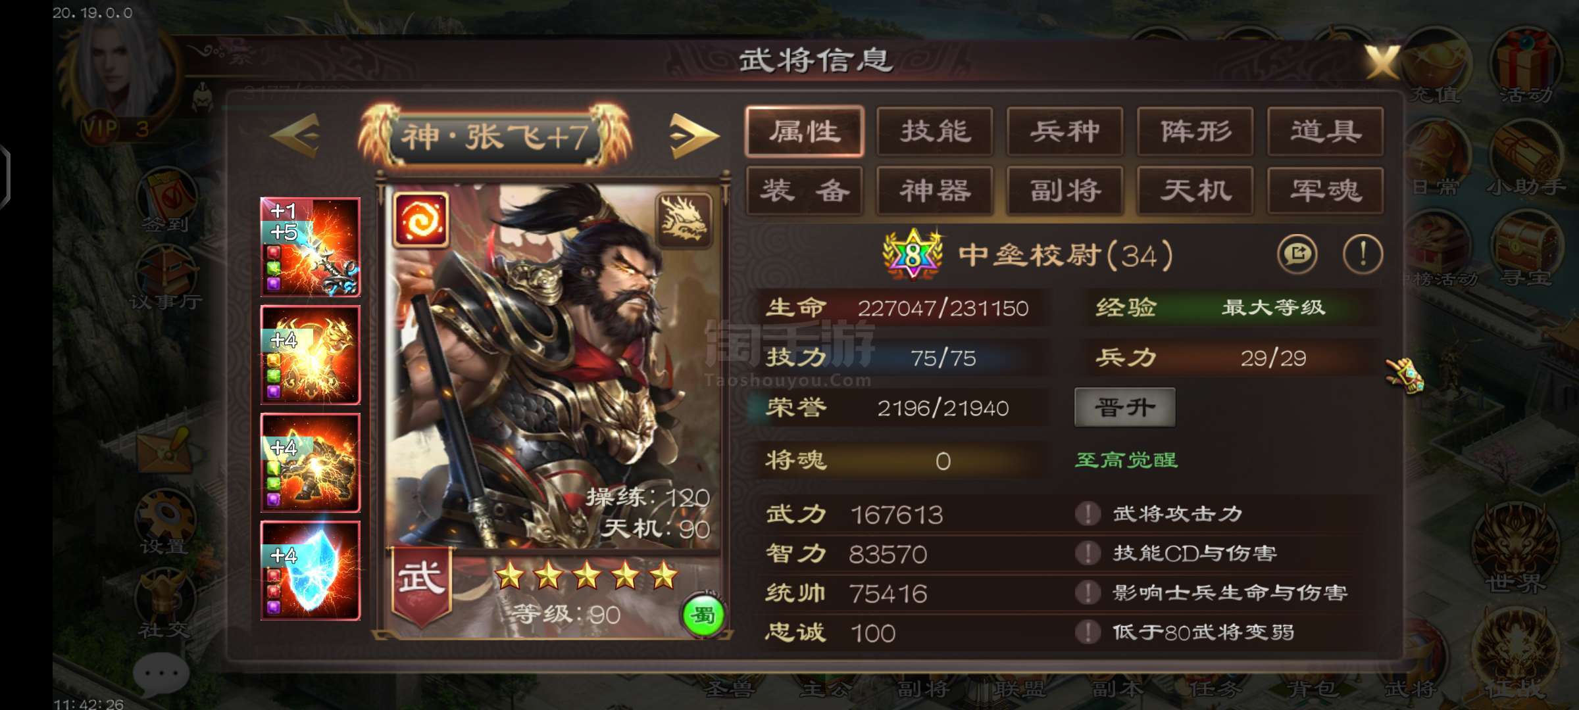Go to next general with right arrow
Image resolution: width=1579 pixels, height=710 pixels.
(x=694, y=136)
